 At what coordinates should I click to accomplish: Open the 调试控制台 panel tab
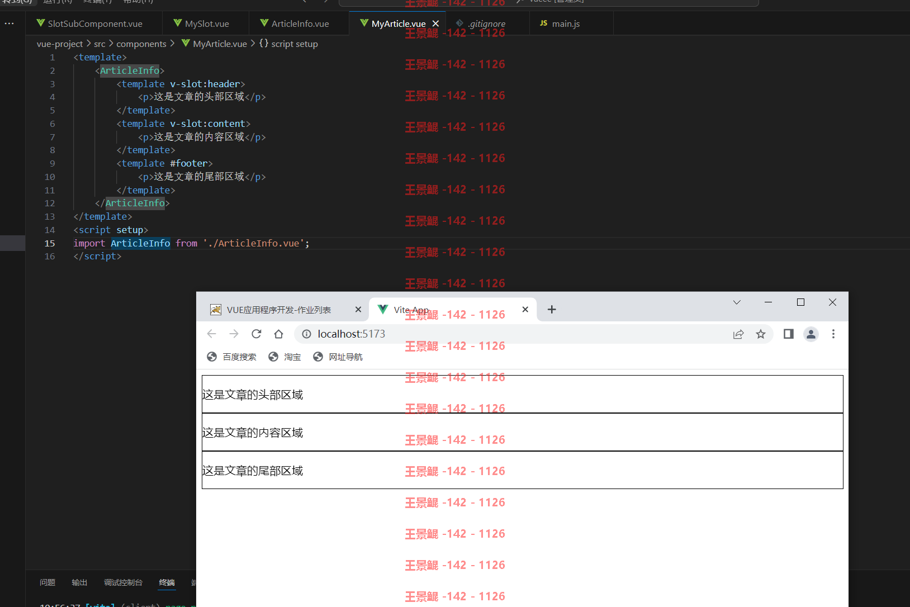click(123, 582)
